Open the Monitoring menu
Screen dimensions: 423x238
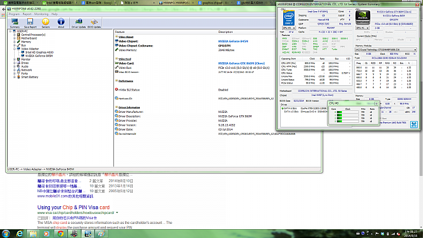point(41,14)
